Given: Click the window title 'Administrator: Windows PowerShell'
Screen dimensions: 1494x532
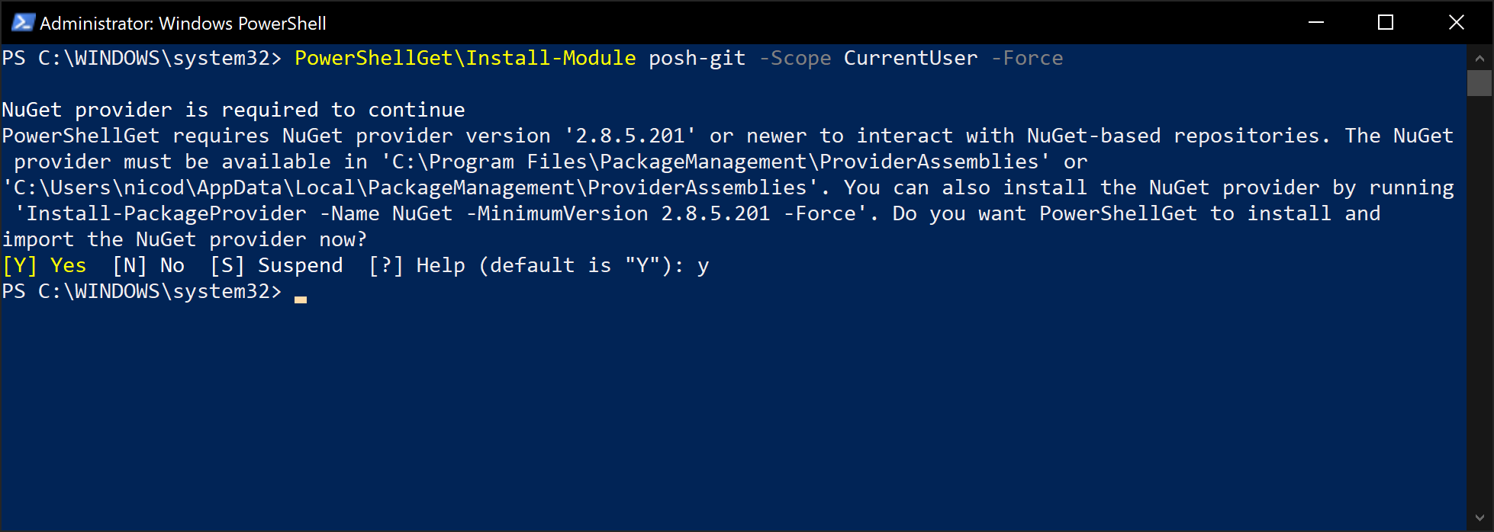Looking at the screenshot, I should click(x=183, y=24).
